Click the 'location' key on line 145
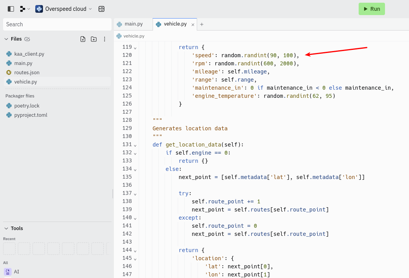Viewport: 409px width, 278px height. [x=208, y=259]
